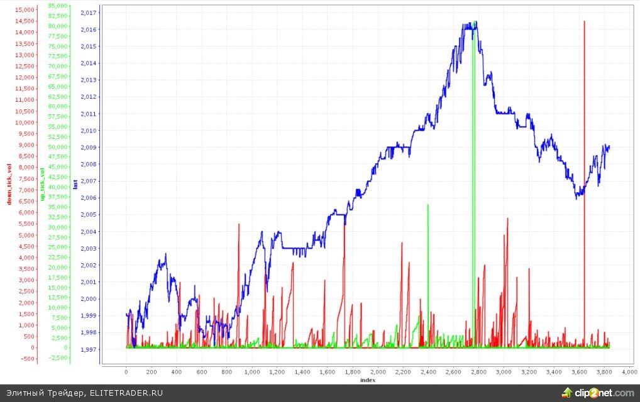Viewport: 640px width, 402px height.
Task: Click the -500 red axis label
Action: [x=28, y=359]
